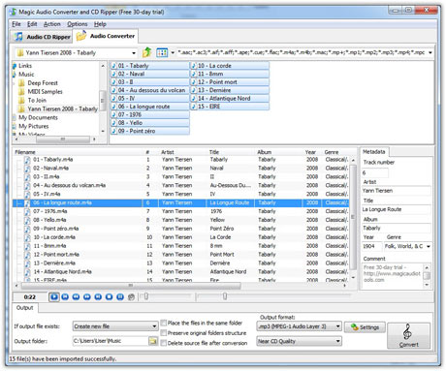
Task: Open the Action menu
Action: pyautogui.click(x=51, y=24)
